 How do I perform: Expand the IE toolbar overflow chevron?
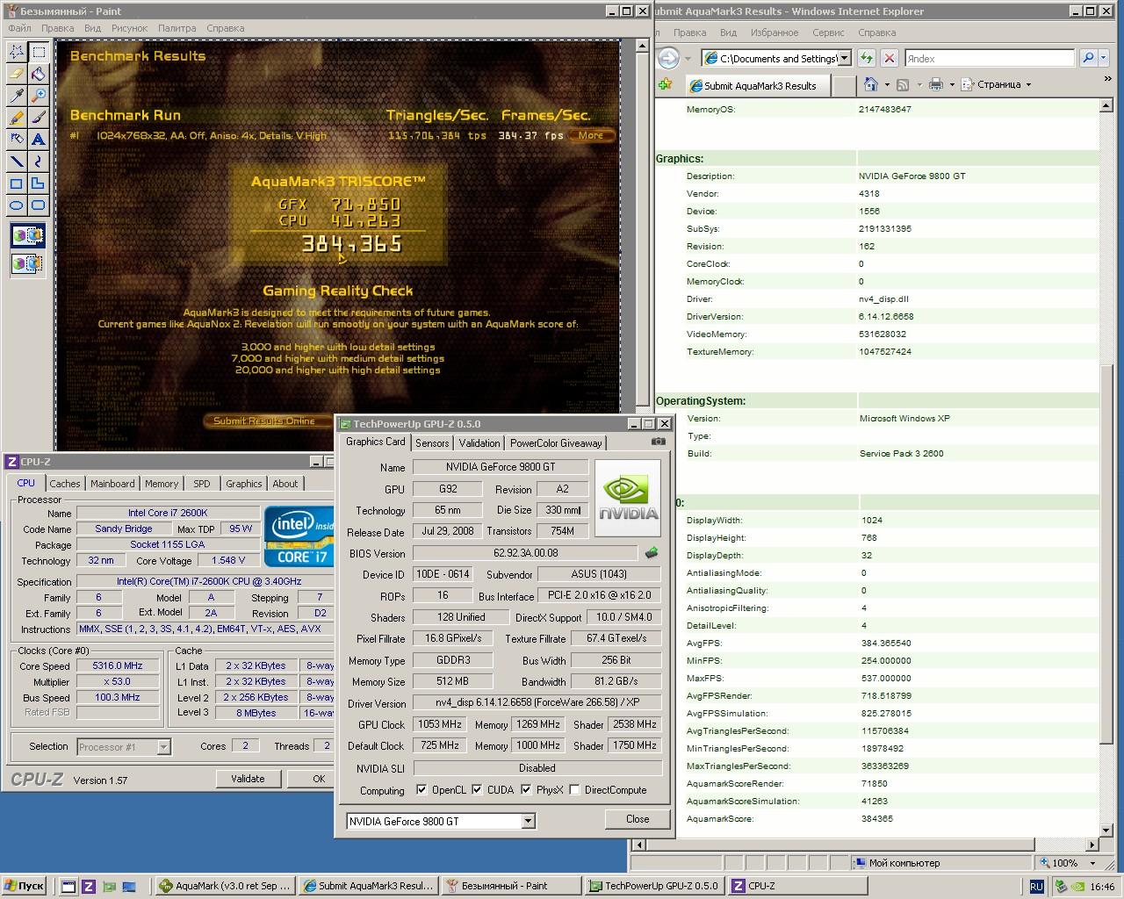click(1108, 79)
